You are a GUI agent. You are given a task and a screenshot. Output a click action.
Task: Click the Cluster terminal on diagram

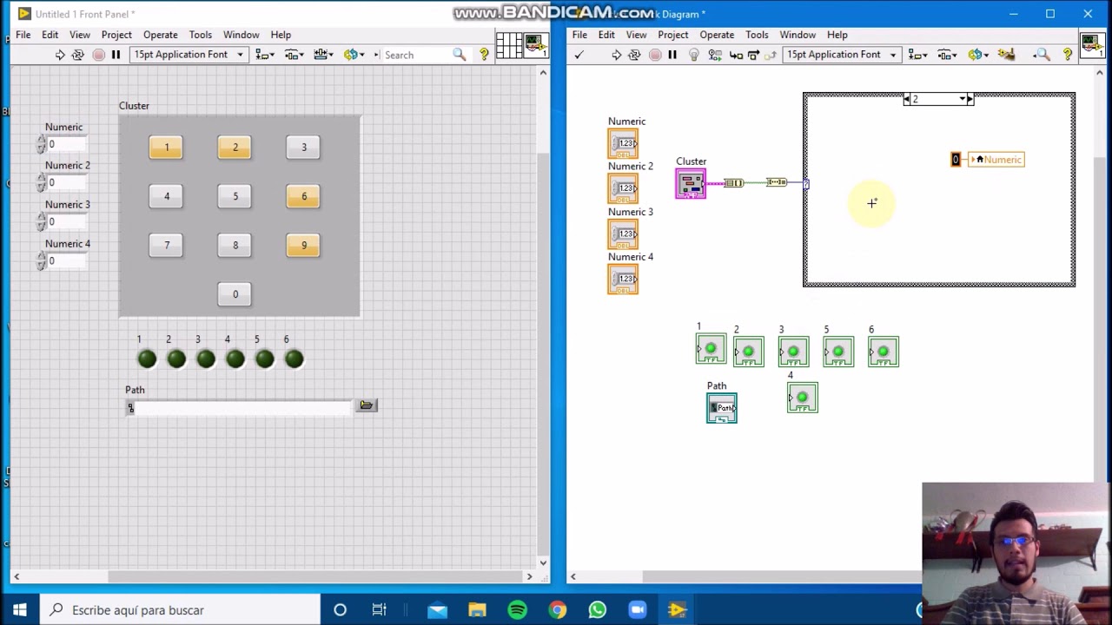(691, 184)
